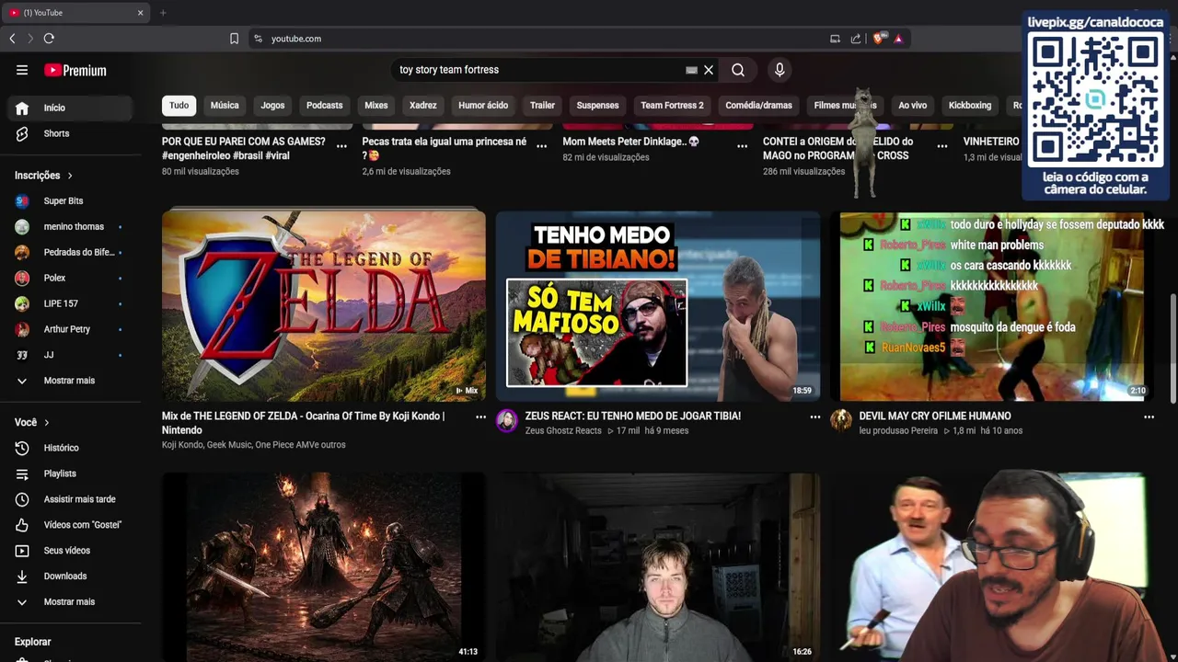1178x662 pixels.
Task: Clear the search text with X icon
Action: (x=709, y=70)
